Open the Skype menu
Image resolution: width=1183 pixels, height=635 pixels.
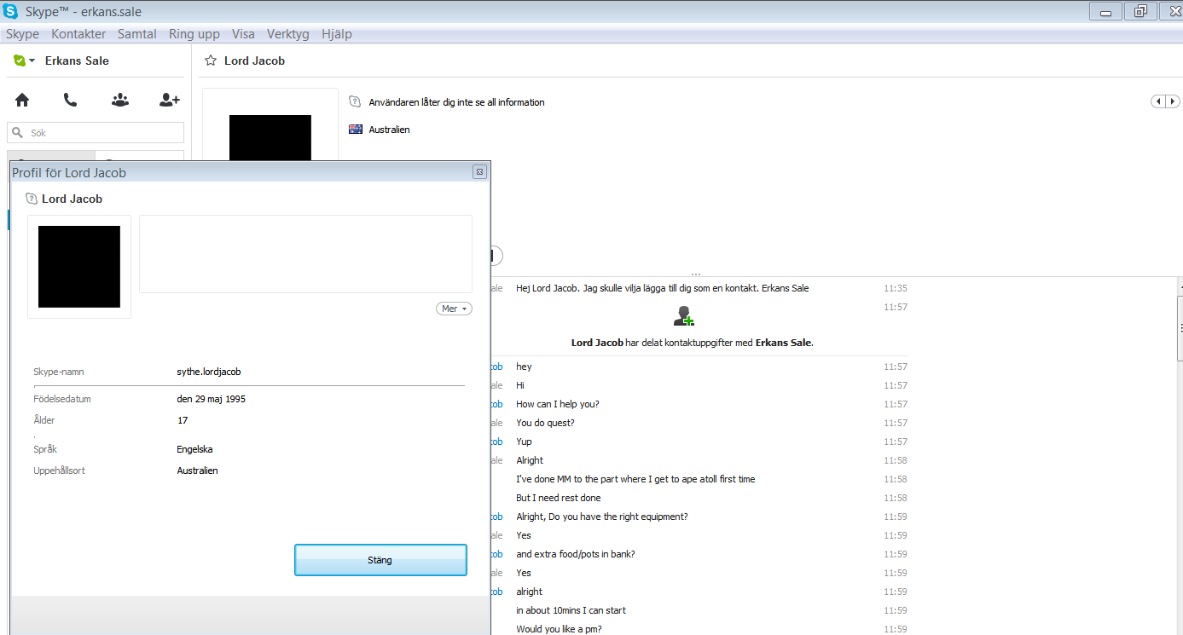23,34
